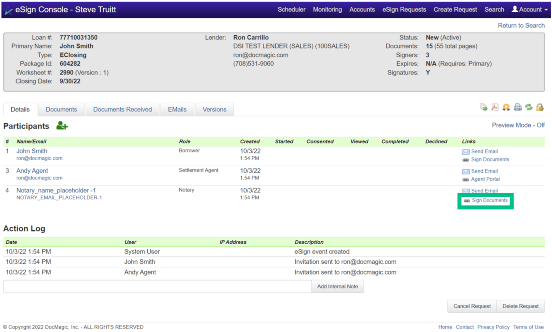Image resolution: width=552 pixels, height=332 pixels.
Task: Switch to the Documents tab
Action: (x=61, y=109)
